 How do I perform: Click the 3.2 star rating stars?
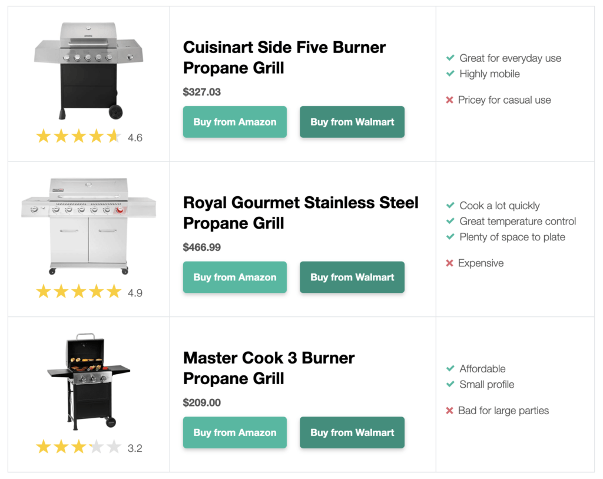(x=79, y=447)
